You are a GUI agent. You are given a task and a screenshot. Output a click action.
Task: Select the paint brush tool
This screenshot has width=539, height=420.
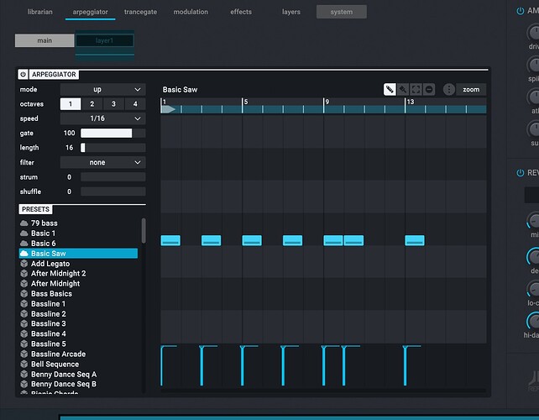point(403,89)
